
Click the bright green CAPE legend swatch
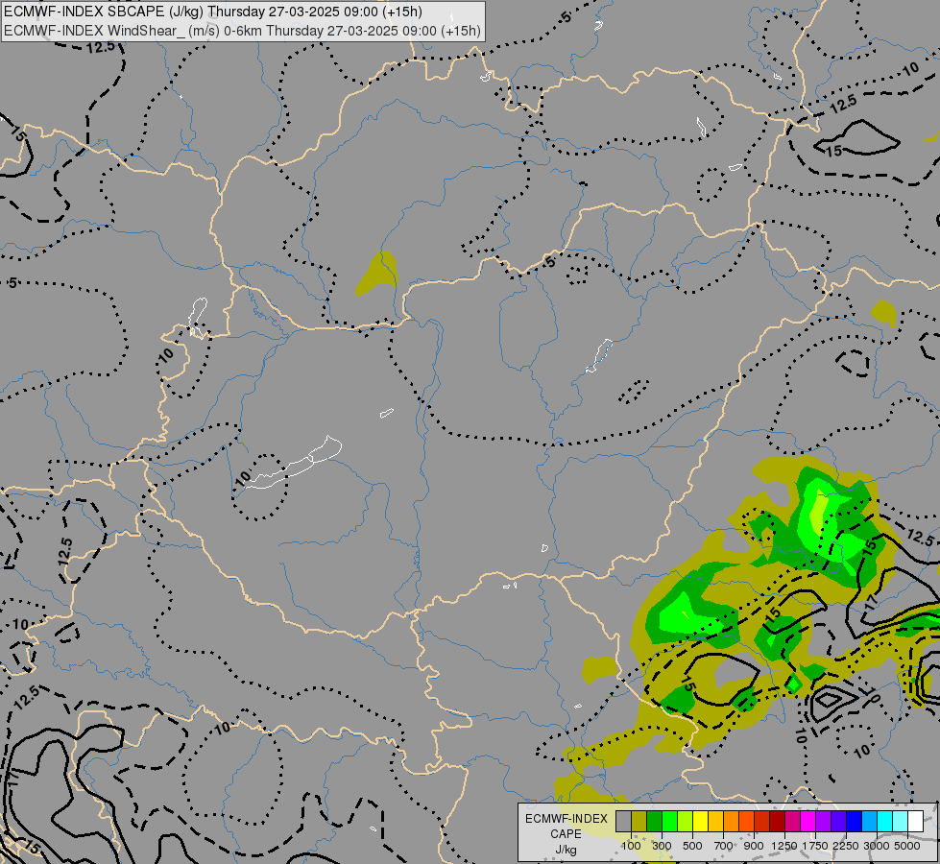pos(669,822)
